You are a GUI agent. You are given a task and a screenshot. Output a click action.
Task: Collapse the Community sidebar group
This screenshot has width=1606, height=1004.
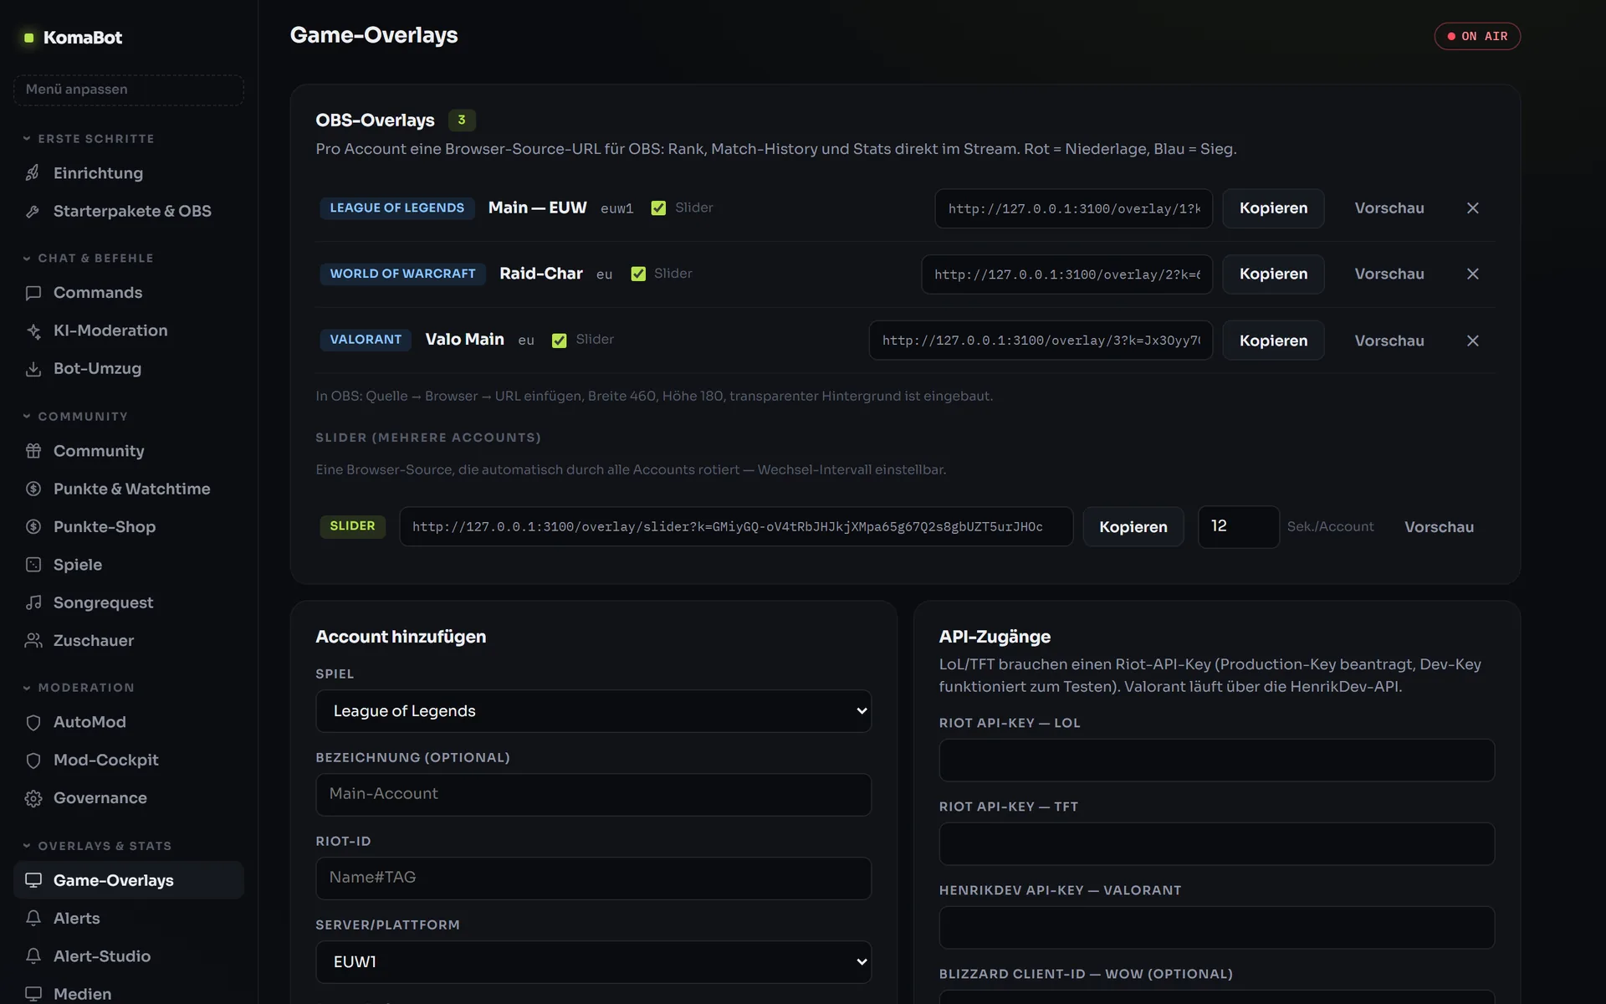(75, 417)
